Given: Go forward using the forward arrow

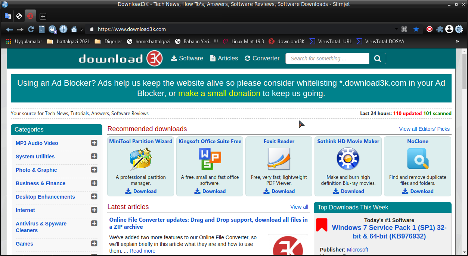Looking at the screenshot, I should (x=20, y=29).
